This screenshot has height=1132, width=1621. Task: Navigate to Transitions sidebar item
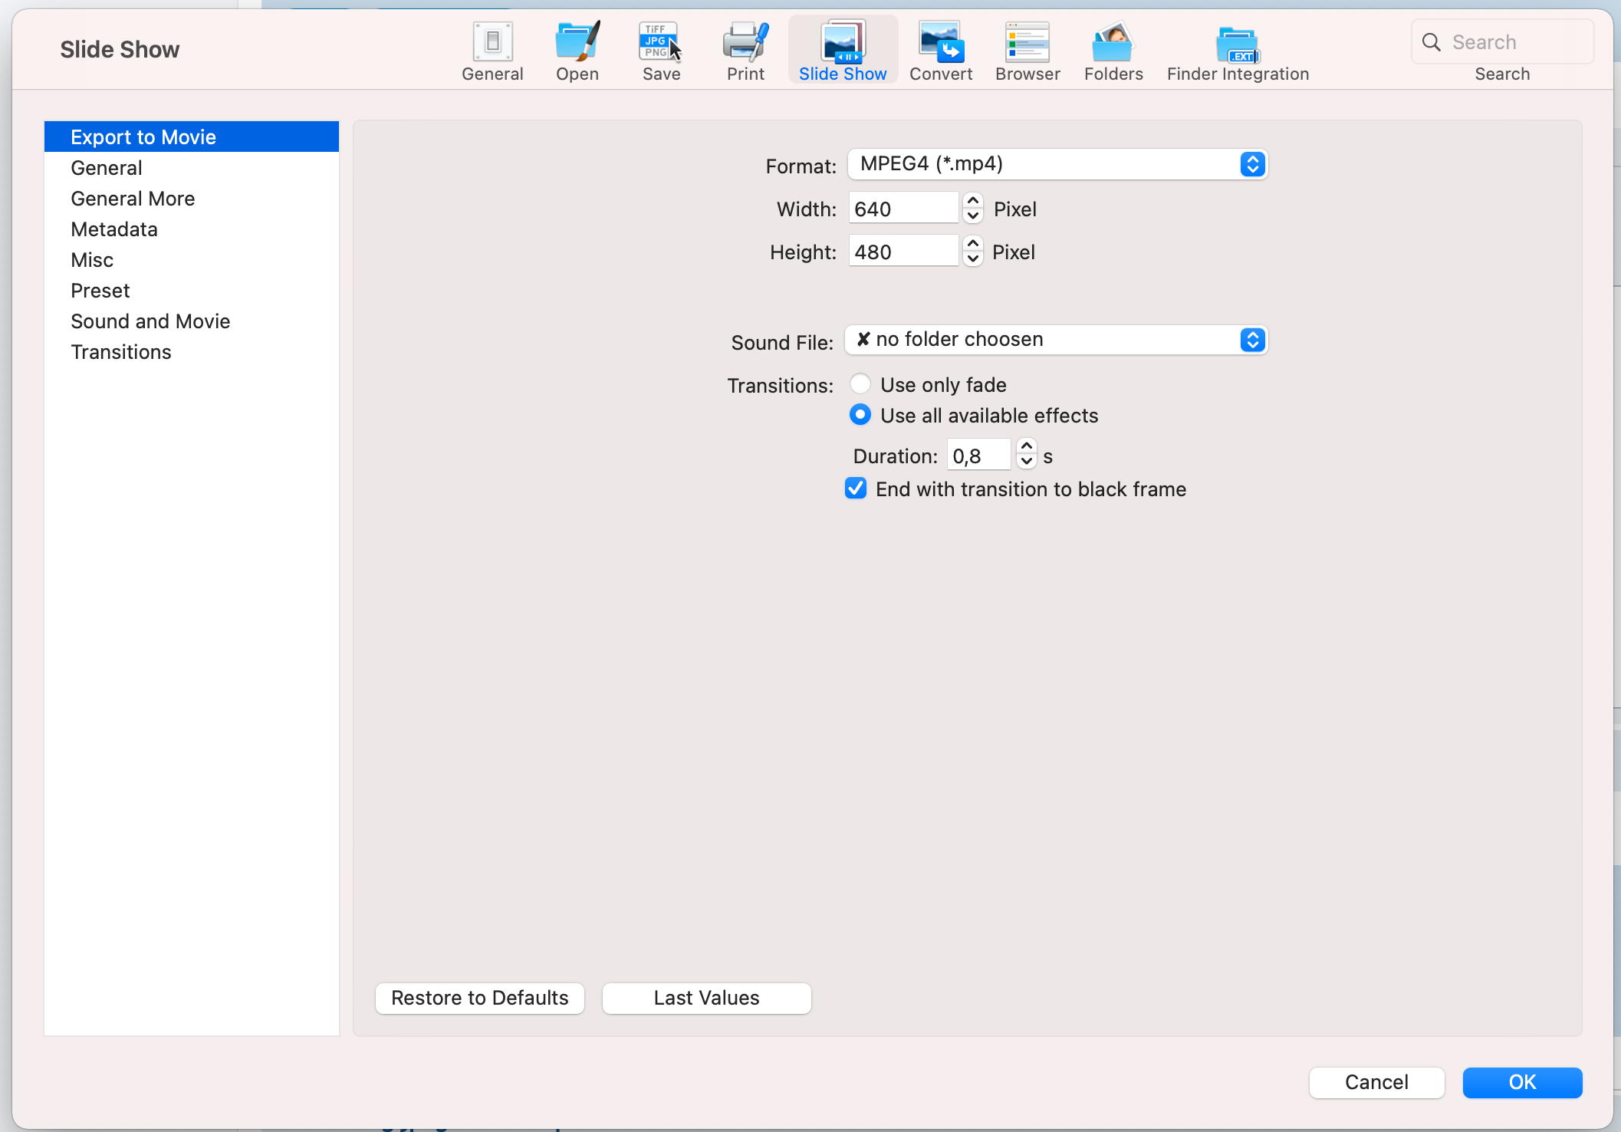[120, 351]
